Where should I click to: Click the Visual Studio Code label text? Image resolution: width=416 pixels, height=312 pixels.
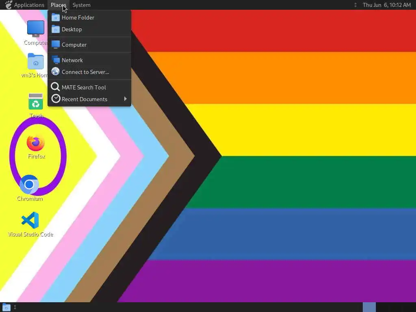(x=30, y=234)
